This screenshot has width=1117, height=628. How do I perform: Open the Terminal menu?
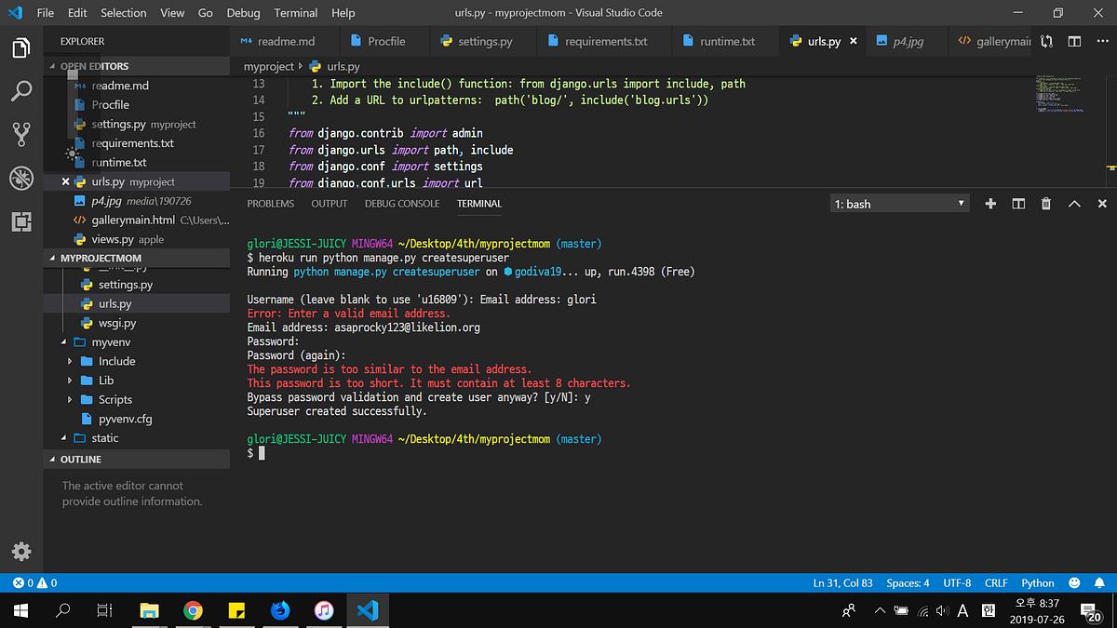pyautogui.click(x=295, y=13)
